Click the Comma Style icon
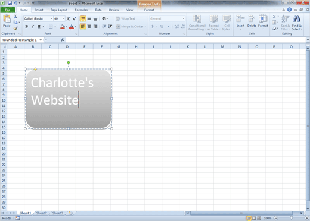 click(x=168, y=26)
